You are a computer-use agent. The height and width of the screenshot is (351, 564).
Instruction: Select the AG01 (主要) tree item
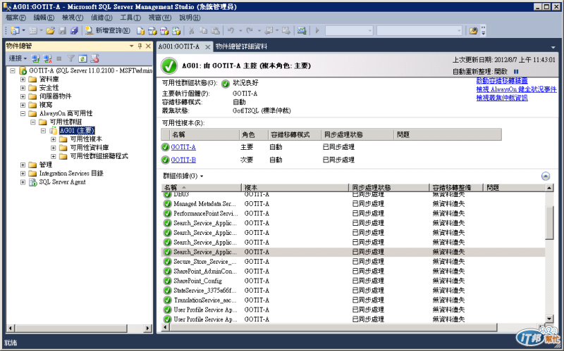coord(78,131)
